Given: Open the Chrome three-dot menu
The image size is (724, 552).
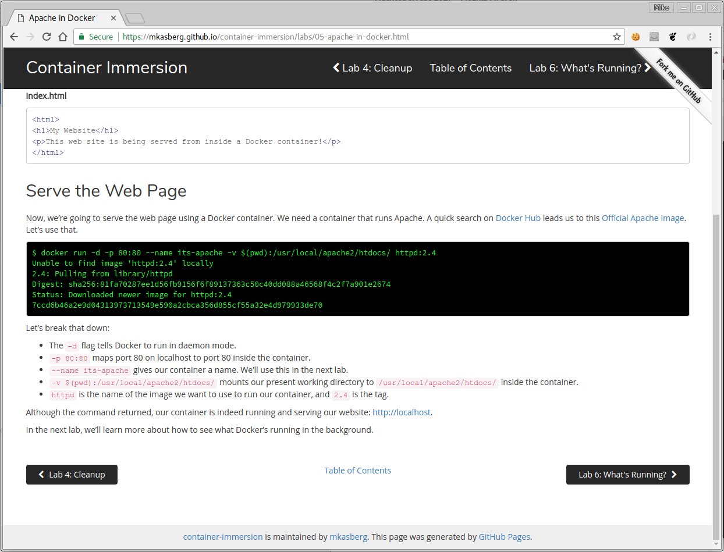Looking at the screenshot, I should tap(710, 37).
